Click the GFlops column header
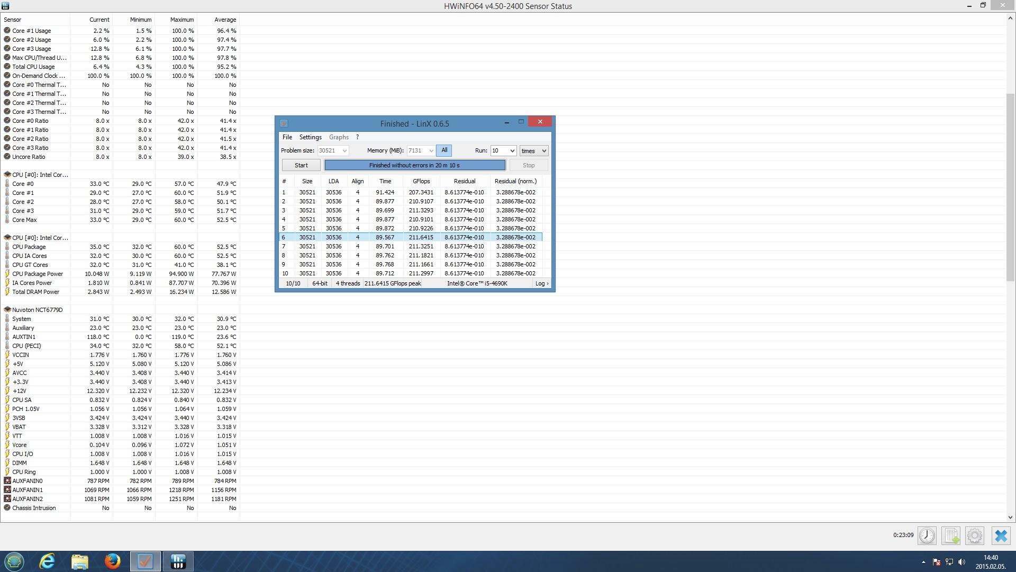 [421, 181]
